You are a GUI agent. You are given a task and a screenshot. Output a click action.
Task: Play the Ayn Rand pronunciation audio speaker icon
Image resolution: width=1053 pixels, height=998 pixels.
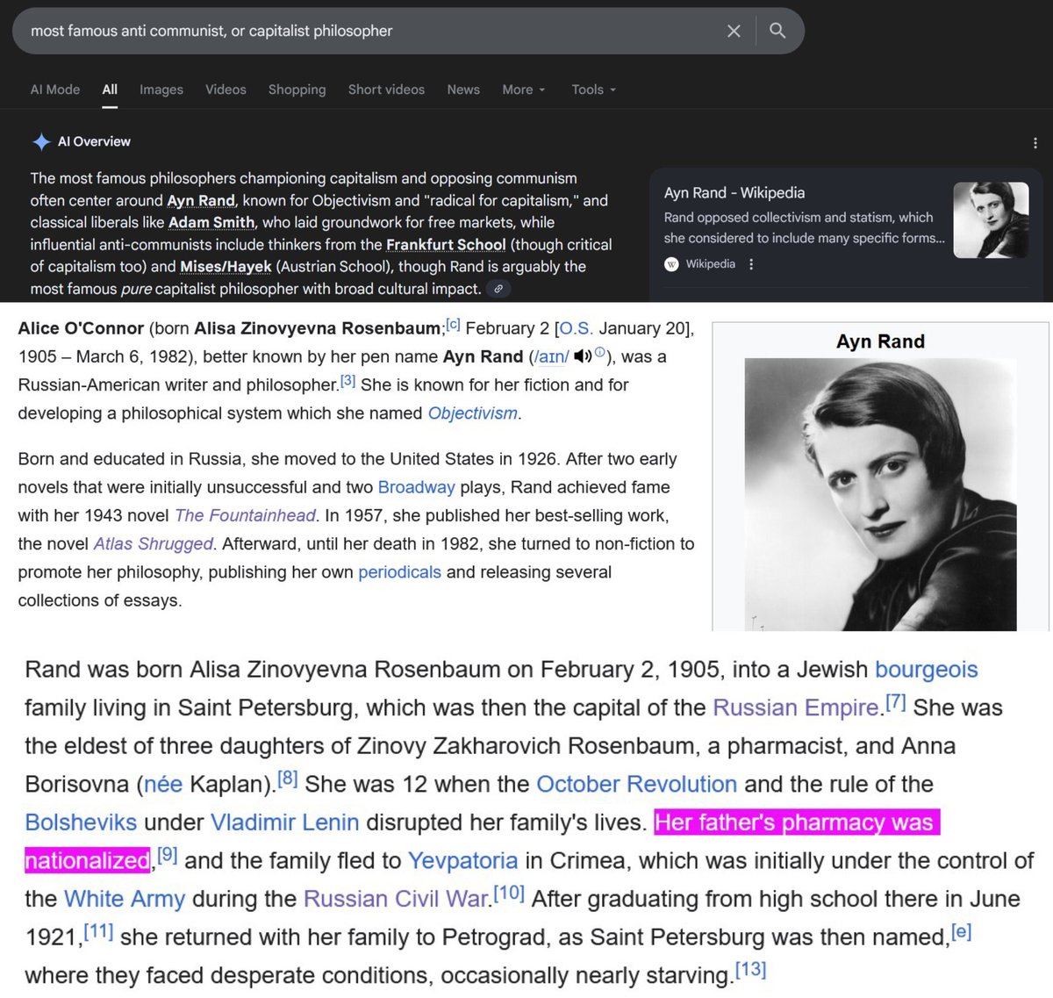pos(583,356)
